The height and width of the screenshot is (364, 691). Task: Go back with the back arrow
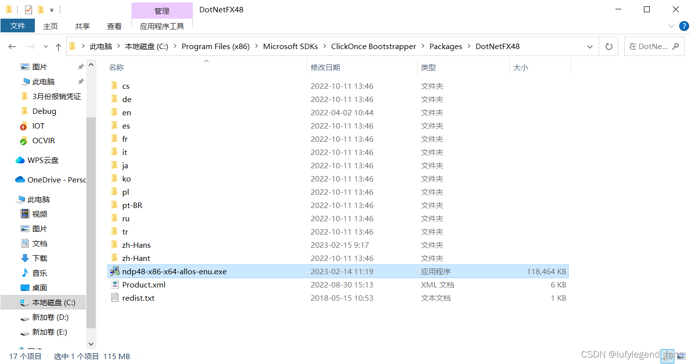coord(12,47)
